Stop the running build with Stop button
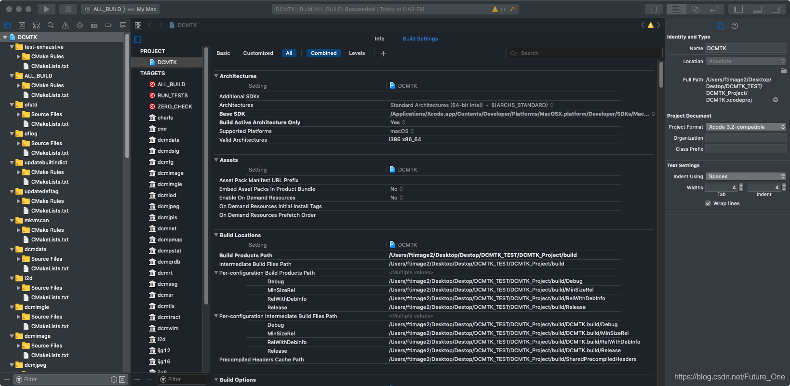 tap(68, 9)
